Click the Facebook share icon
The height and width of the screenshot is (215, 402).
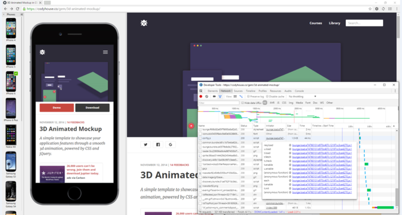coord(158,145)
